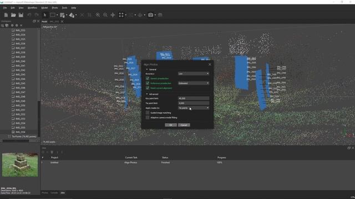The image size is (355, 199).
Task: Click the Zoom in magnifier icon
Action: [x=98, y=15]
